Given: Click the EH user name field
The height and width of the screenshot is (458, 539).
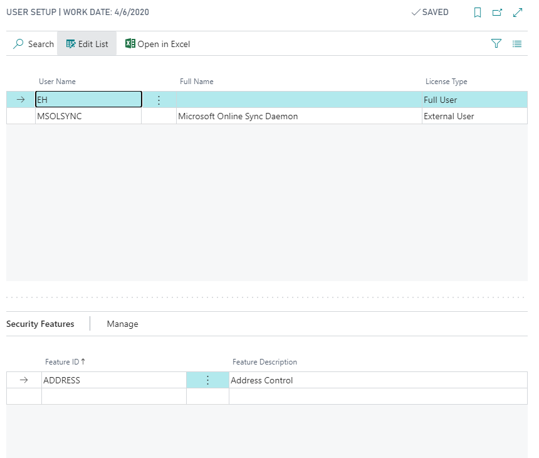Looking at the screenshot, I should click(x=89, y=100).
